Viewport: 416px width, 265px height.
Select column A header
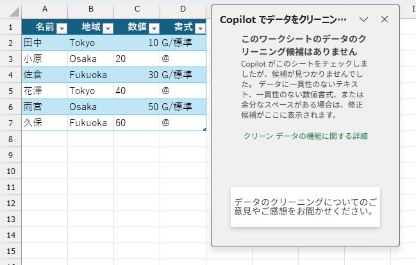pos(45,9)
